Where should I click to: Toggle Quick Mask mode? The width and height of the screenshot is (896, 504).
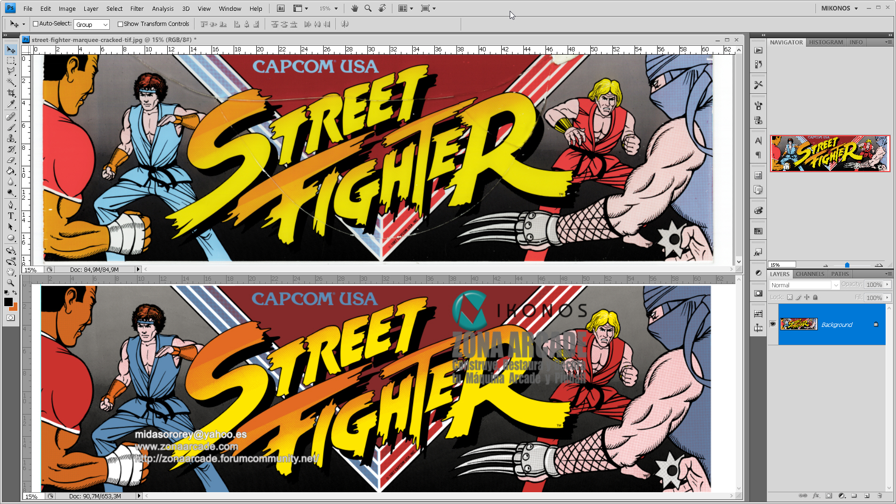(x=11, y=318)
